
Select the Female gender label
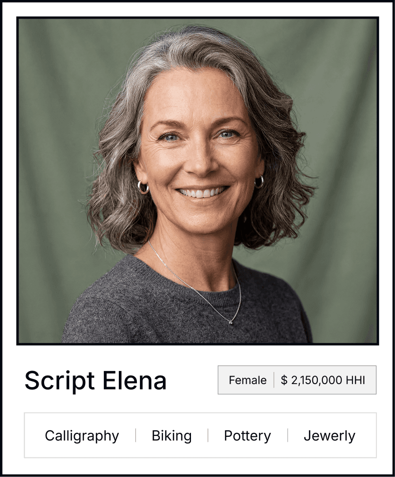point(248,380)
